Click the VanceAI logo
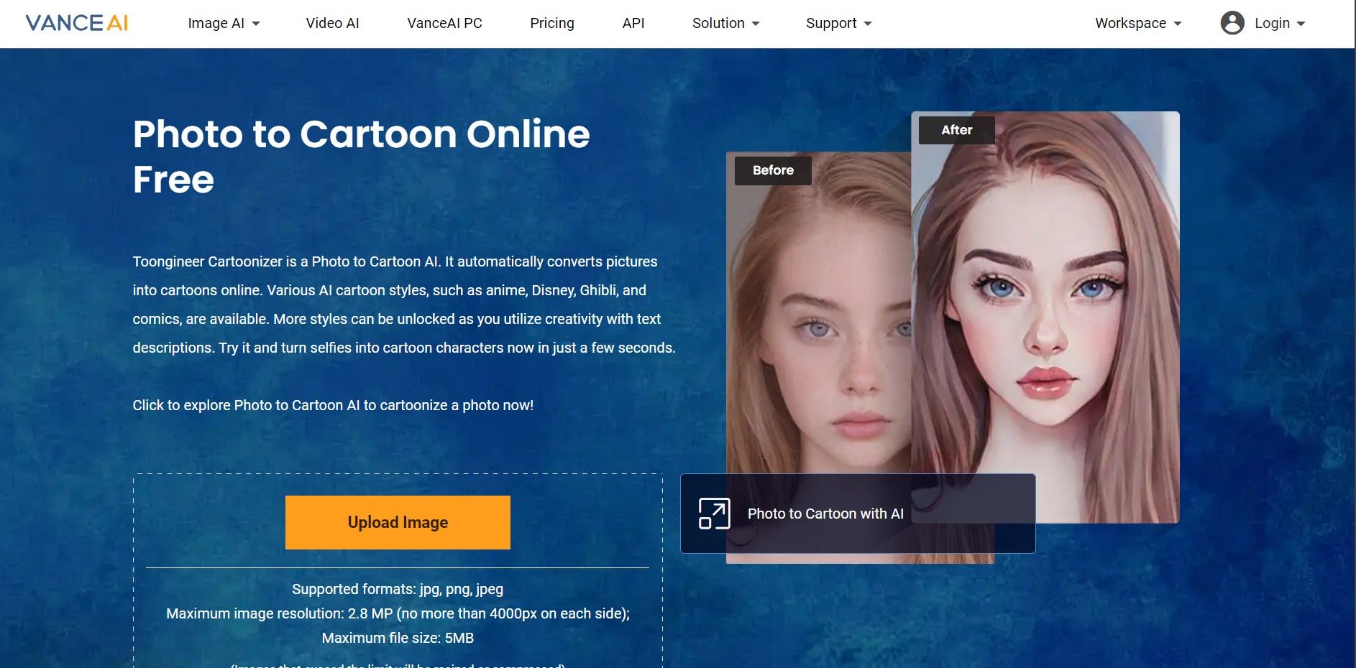 [77, 23]
